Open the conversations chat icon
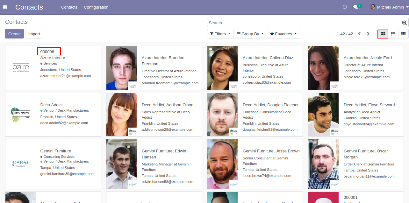Image resolution: width=409 pixels, height=203 pixels. click(356, 7)
